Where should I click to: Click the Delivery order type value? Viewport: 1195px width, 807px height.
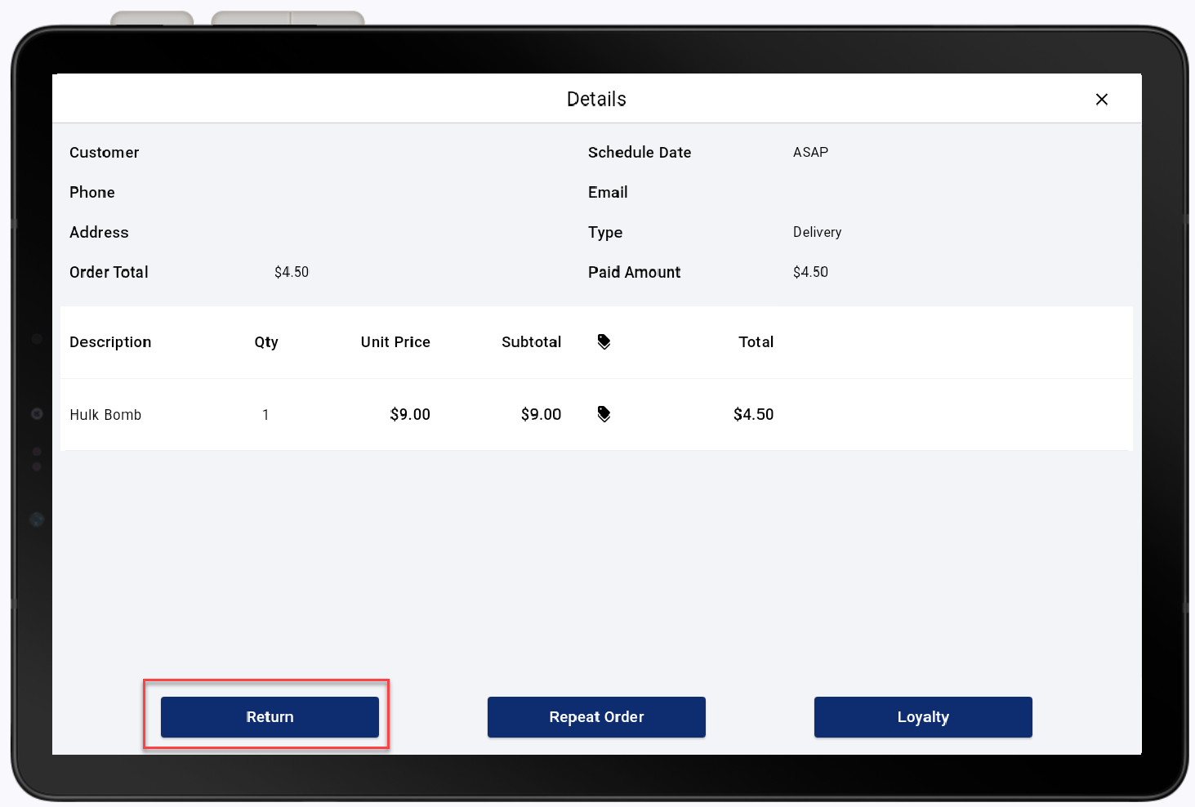[817, 232]
